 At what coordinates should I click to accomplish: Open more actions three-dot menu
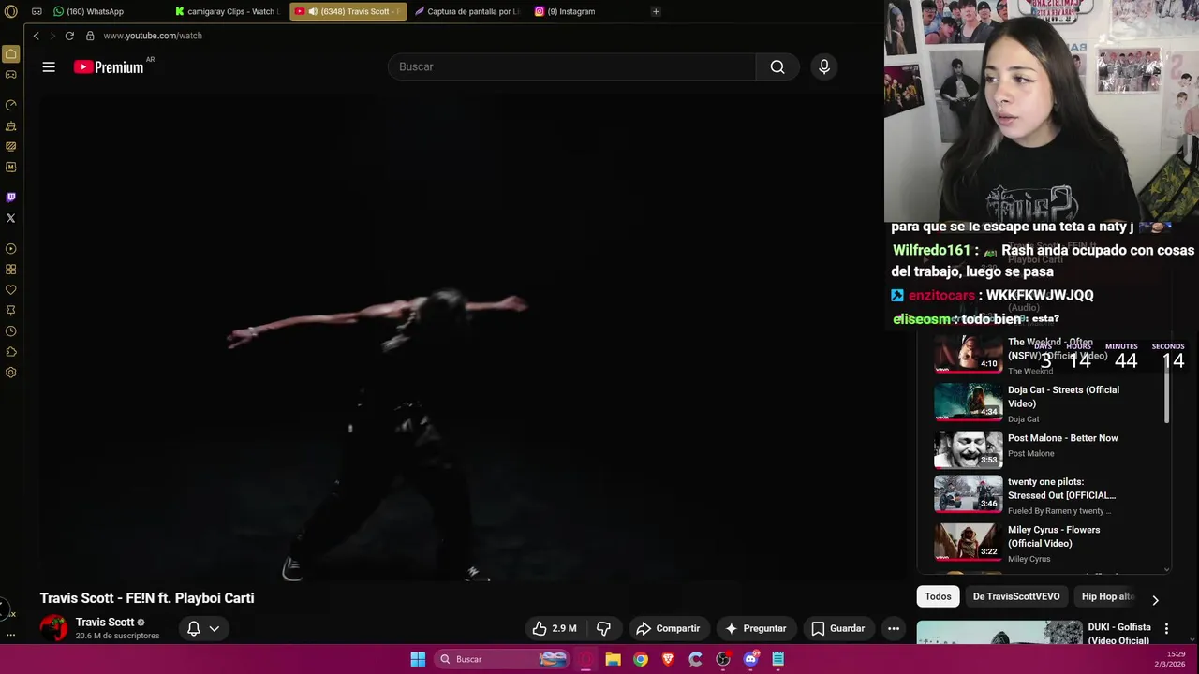894,628
